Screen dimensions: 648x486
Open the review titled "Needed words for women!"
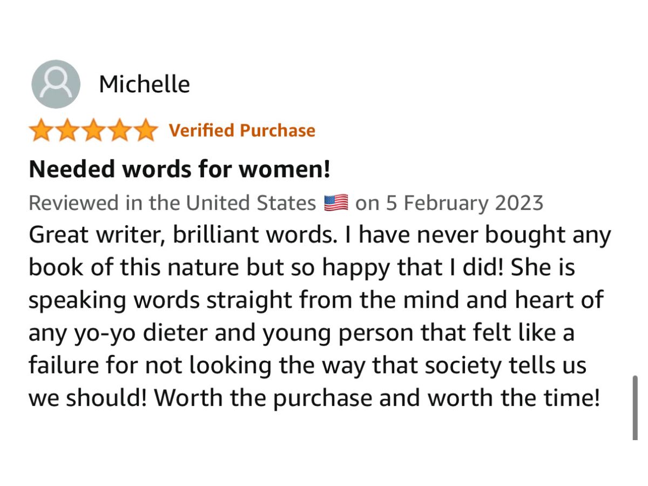pos(179,170)
